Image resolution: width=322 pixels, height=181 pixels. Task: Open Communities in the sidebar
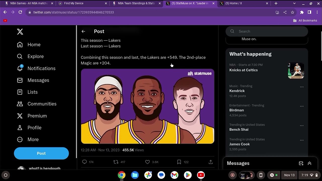click(36, 104)
